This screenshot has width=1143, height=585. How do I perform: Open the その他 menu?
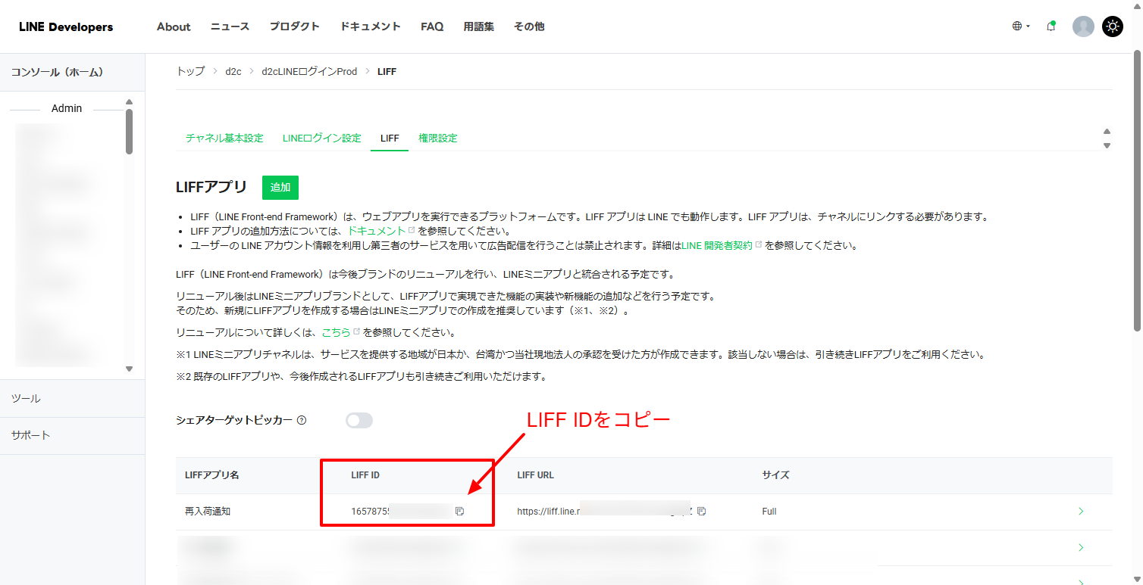click(x=529, y=26)
